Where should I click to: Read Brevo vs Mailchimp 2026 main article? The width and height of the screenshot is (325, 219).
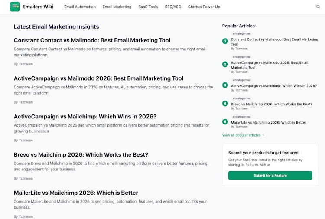(x=81, y=155)
